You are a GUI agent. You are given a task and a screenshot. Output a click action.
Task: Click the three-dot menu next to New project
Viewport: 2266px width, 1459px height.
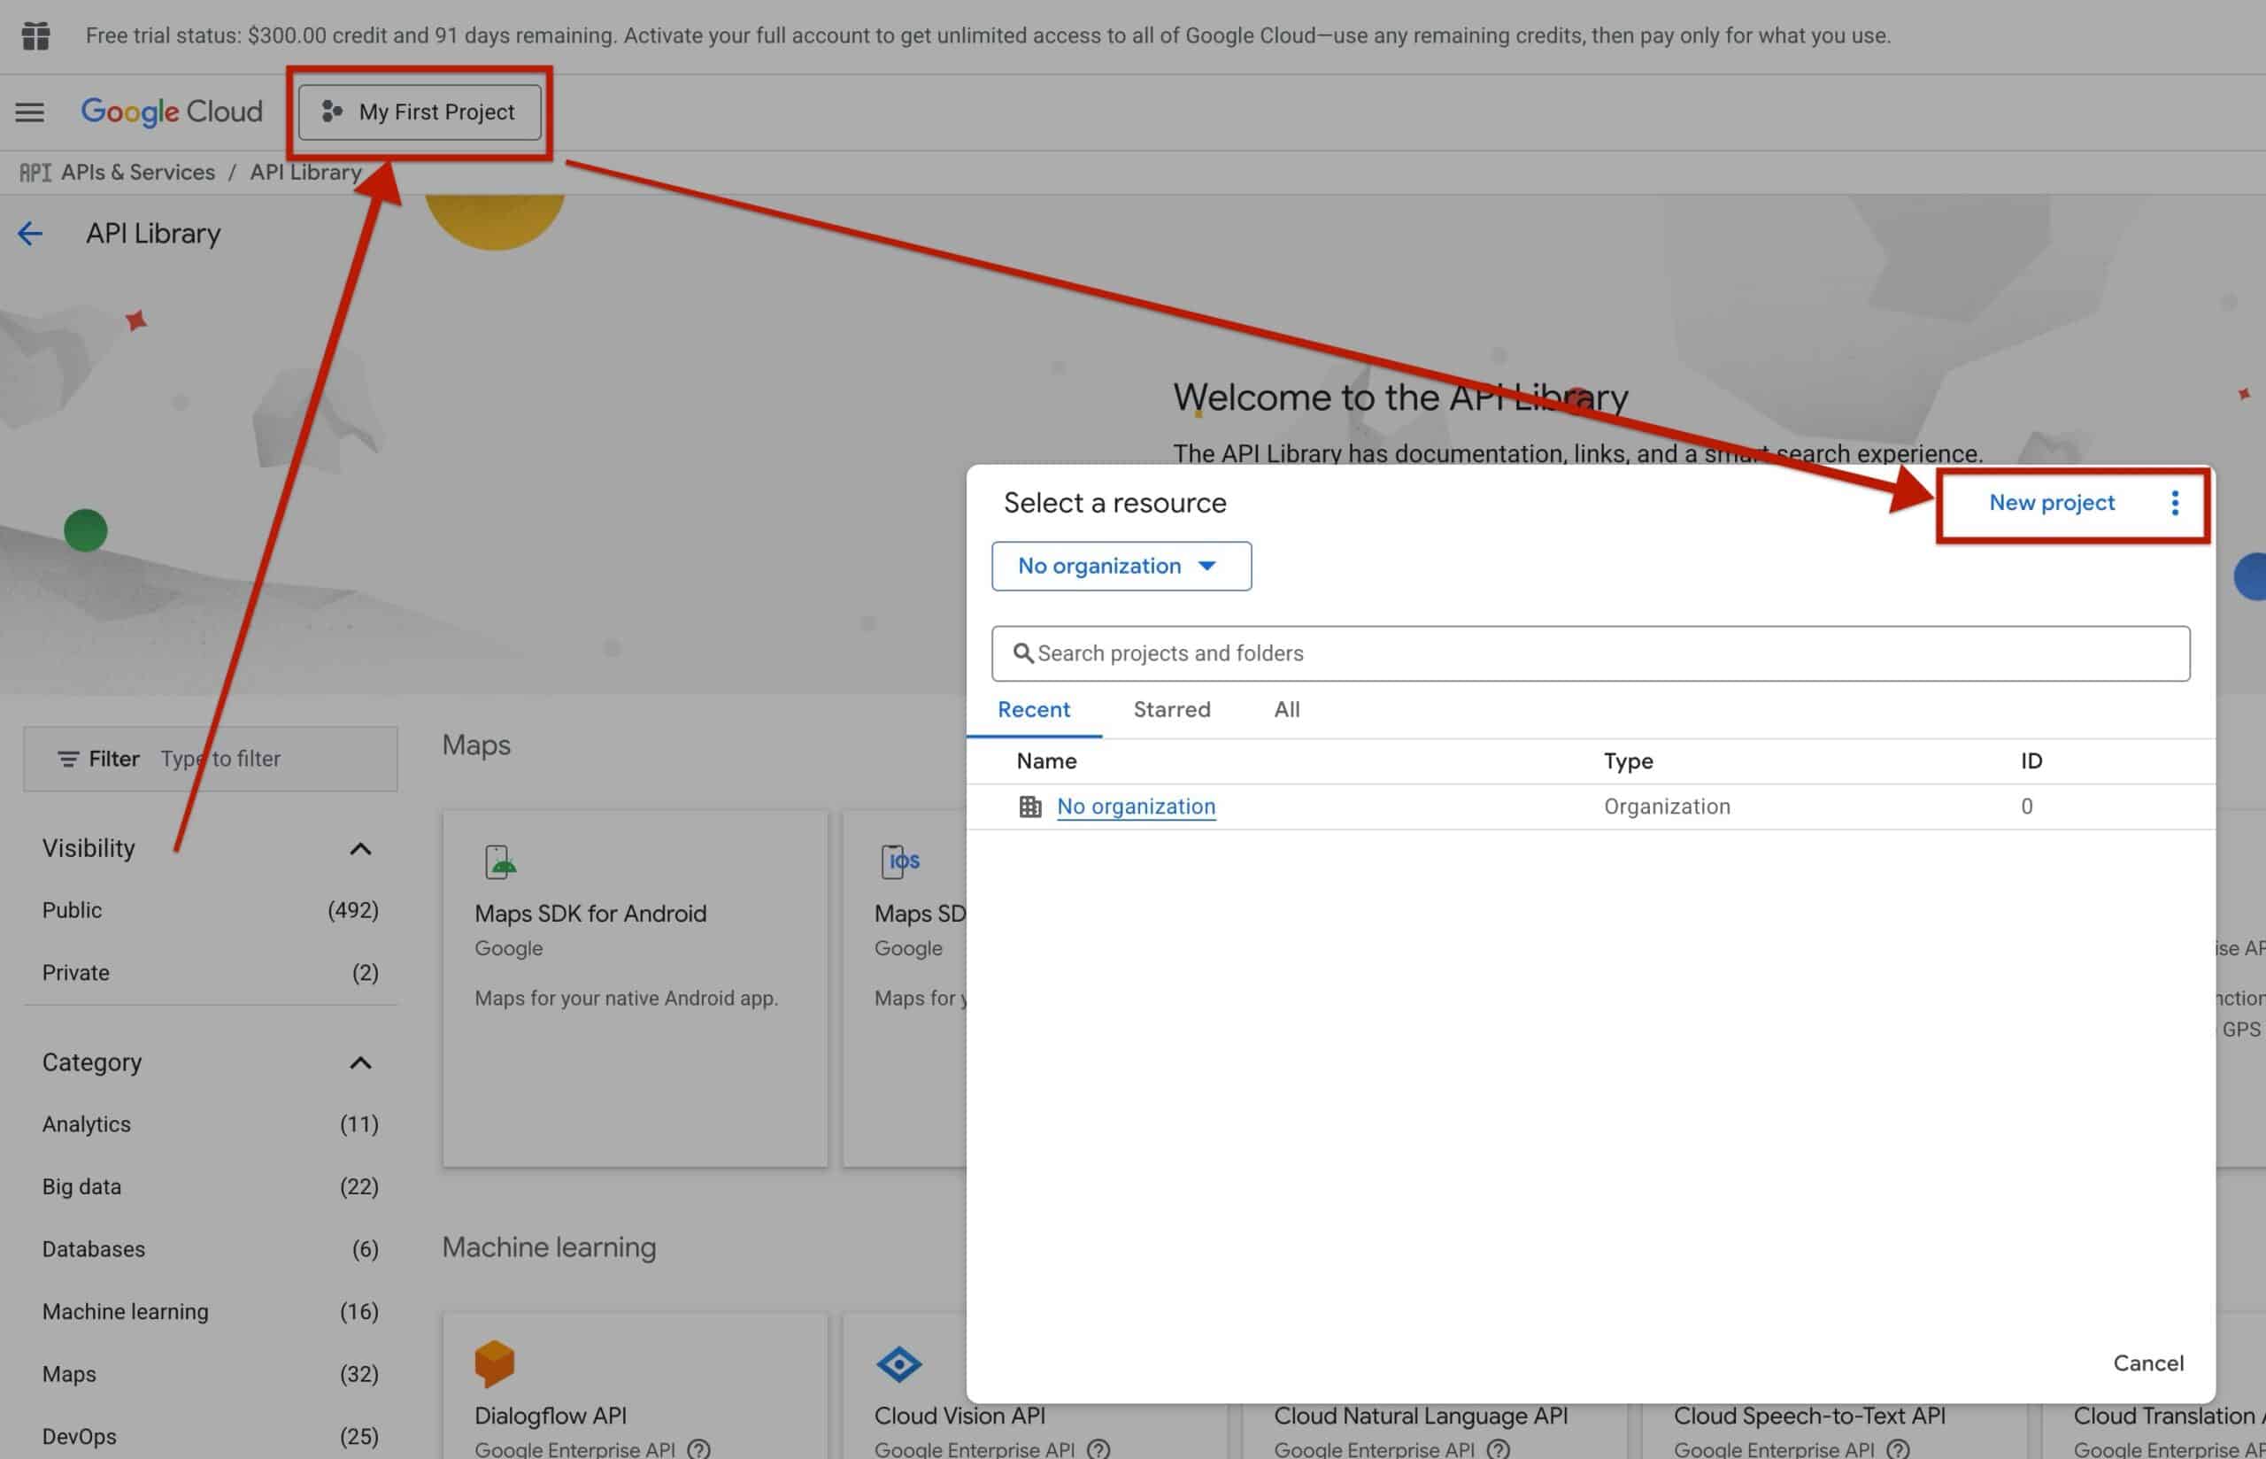point(2174,503)
